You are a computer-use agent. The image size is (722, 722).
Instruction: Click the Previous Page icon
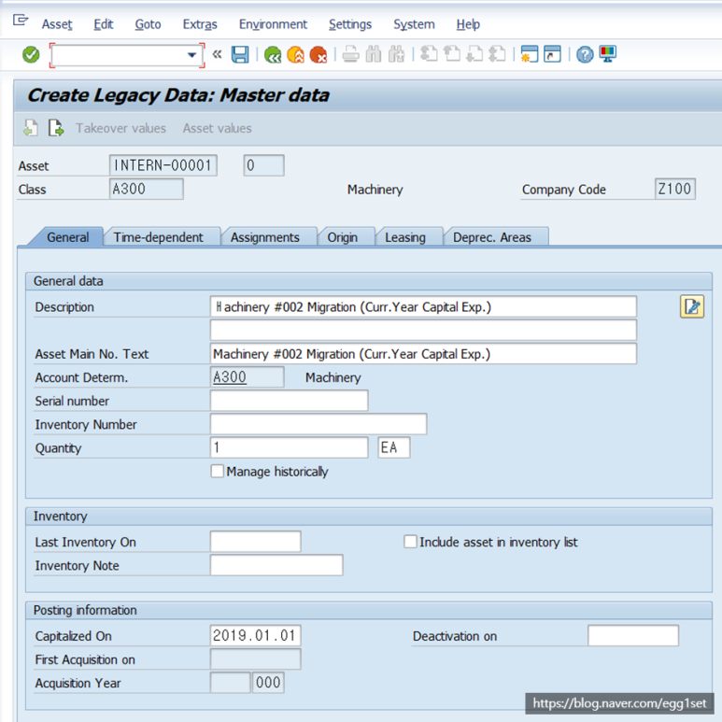[452, 54]
